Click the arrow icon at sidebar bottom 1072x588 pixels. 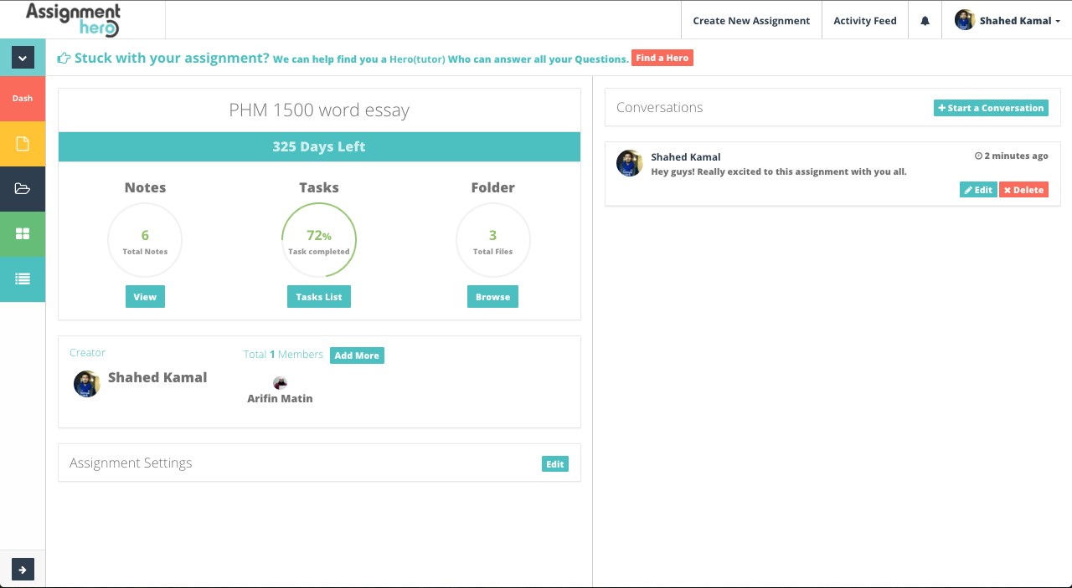pyautogui.click(x=23, y=569)
